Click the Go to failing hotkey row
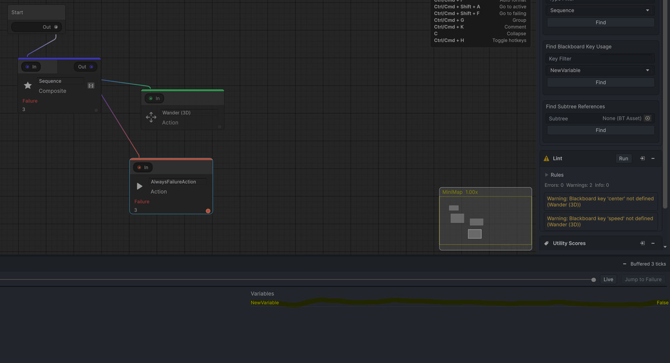The height and width of the screenshot is (363, 670). point(480,13)
